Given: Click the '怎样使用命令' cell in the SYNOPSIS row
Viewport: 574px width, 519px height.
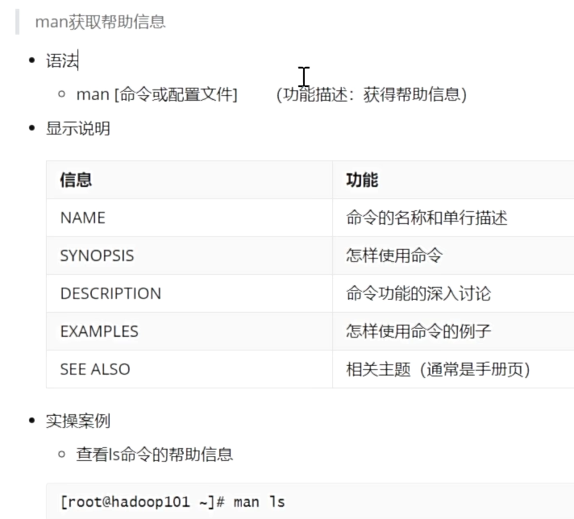Looking at the screenshot, I should click(x=453, y=255).
